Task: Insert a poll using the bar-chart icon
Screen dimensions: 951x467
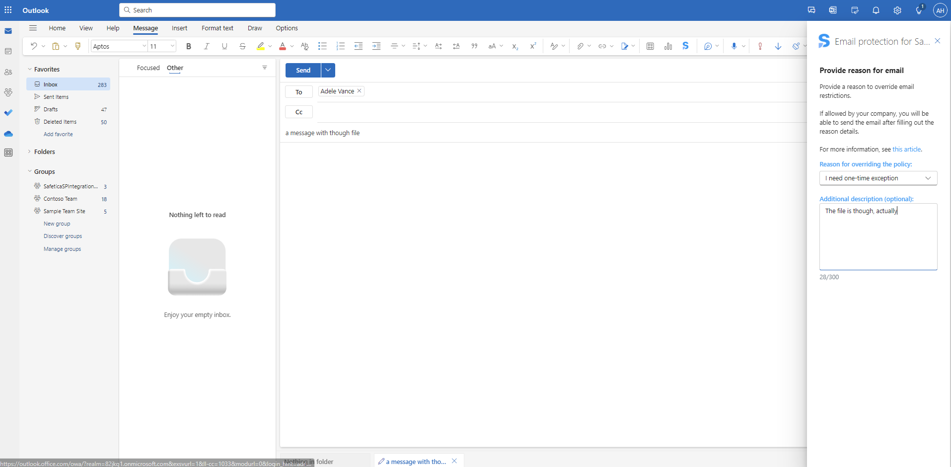Action: [x=668, y=46]
